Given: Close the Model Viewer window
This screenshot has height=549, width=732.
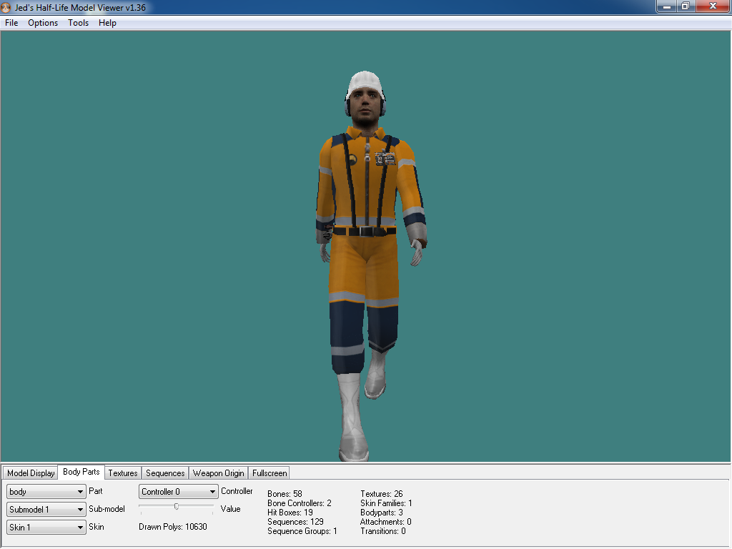Looking at the screenshot, I should [713, 6].
